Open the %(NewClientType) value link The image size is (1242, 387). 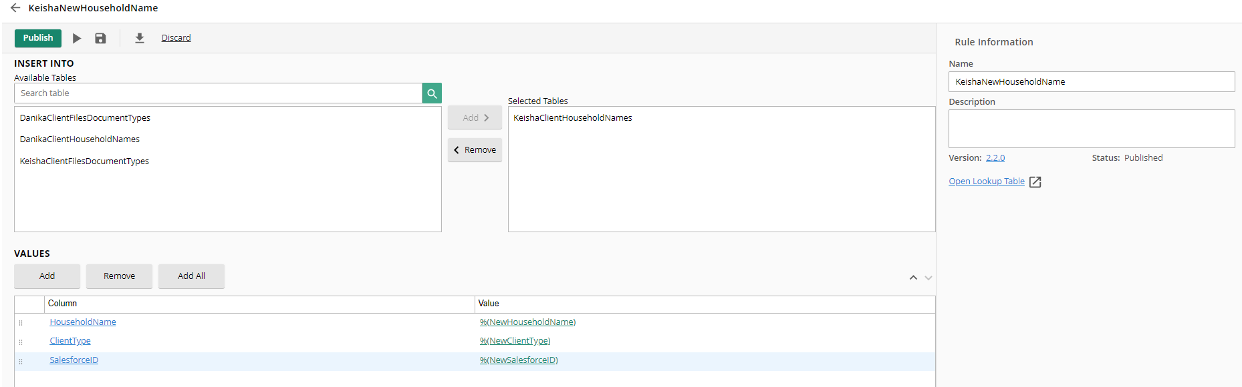click(515, 341)
